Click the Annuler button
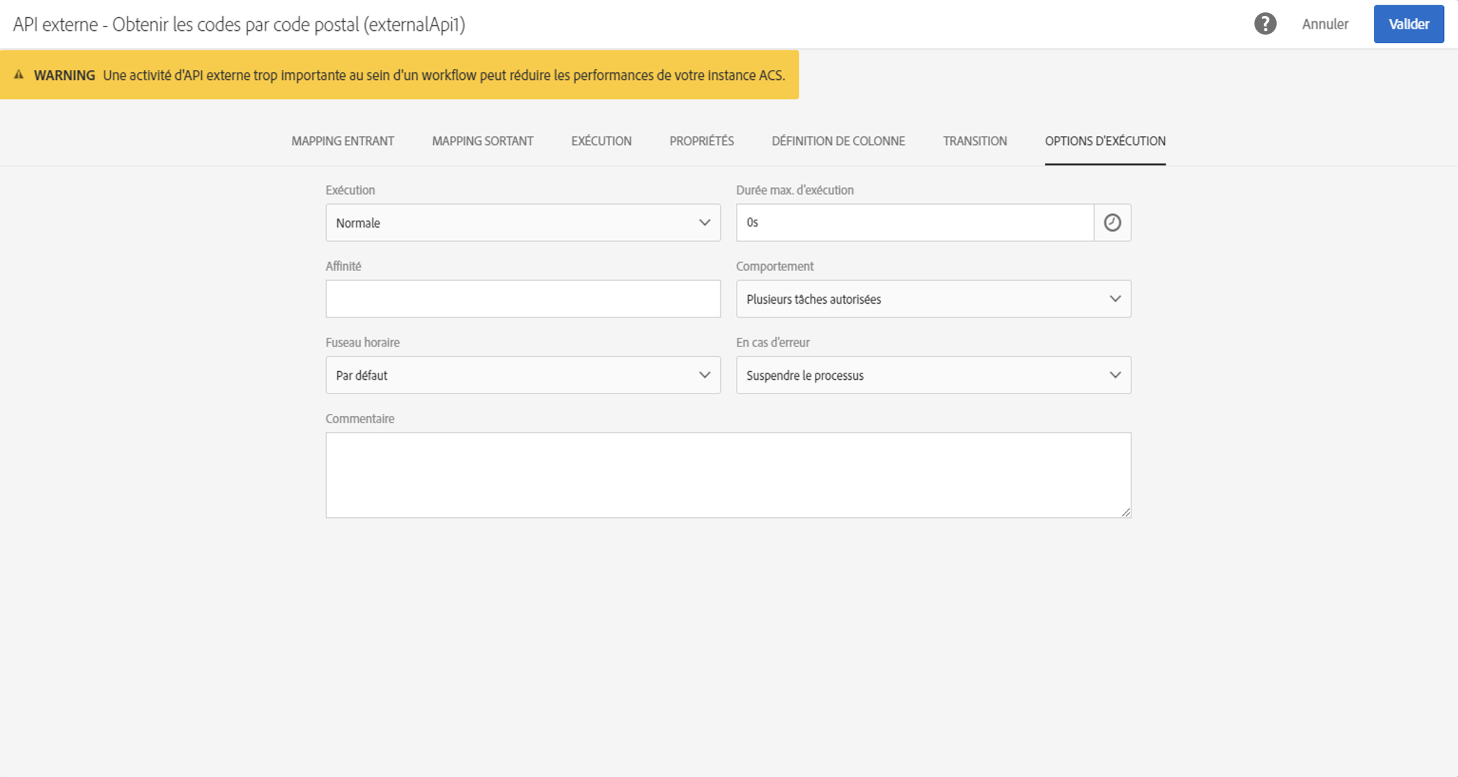The height and width of the screenshot is (777, 1458). [x=1324, y=24]
